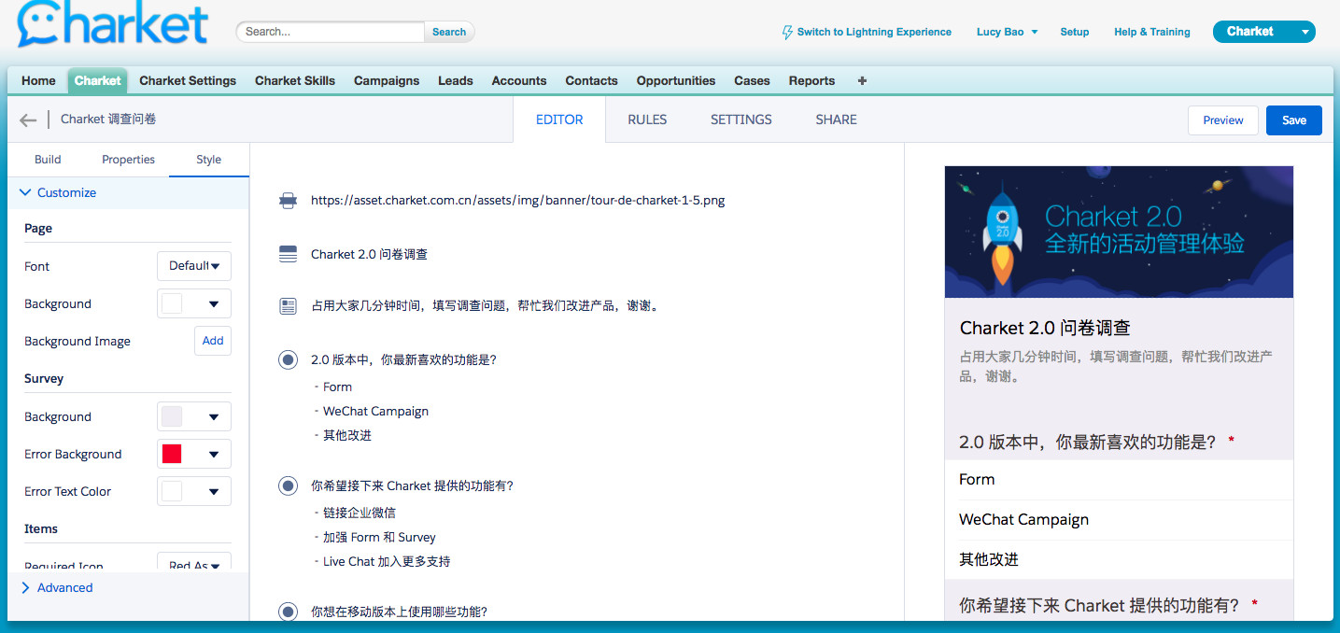
Task: Select the radio icon for 希望接下来 question
Action: (289, 485)
